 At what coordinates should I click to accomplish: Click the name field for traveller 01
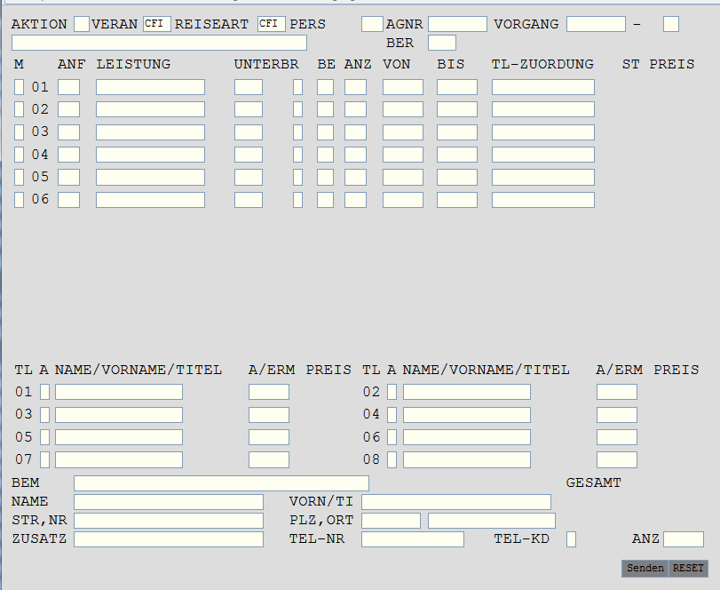[x=118, y=392]
